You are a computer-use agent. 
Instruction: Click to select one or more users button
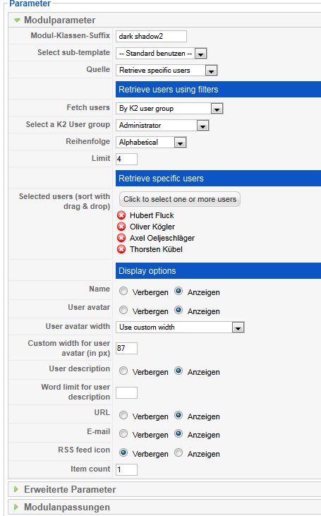180,200
